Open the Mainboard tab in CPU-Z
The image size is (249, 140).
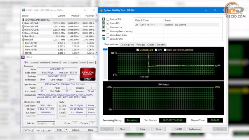(x=45, y=63)
